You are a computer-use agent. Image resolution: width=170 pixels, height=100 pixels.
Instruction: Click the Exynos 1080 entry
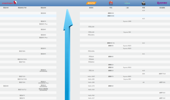point(127,21)
